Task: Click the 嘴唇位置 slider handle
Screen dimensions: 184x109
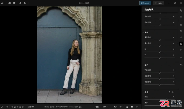Action: pyautogui.click(x=160, y=73)
